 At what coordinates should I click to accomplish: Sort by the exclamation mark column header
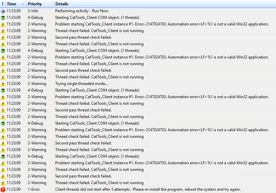click(3, 4)
